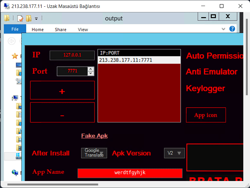Open the File tab in Explorer
250x188 pixels.
pyautogui.click(x=15, y=29)
